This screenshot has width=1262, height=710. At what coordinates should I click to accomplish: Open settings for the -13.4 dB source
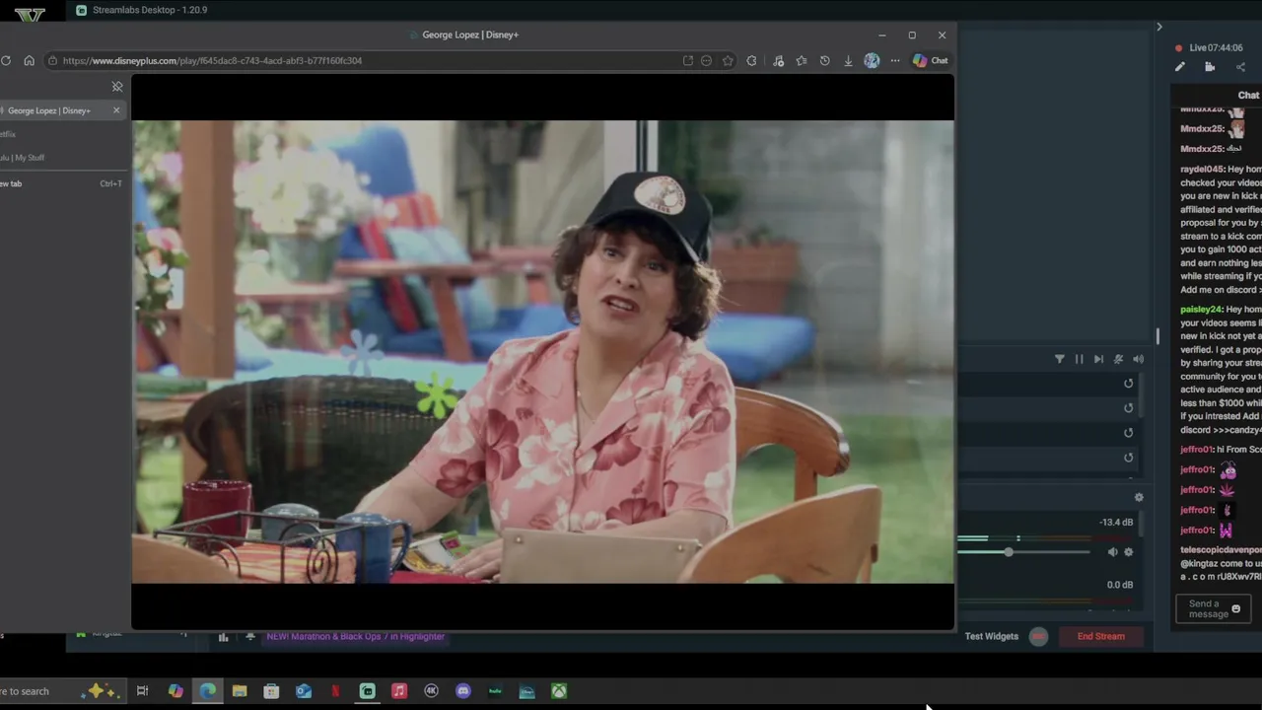click(1129, 552)
